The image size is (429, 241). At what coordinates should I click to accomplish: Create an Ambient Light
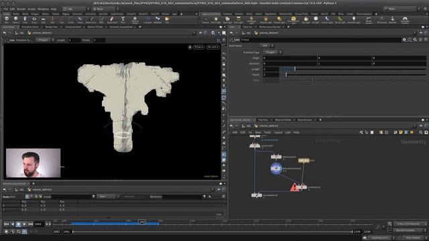pyautogui.click(x=353, y=19)
